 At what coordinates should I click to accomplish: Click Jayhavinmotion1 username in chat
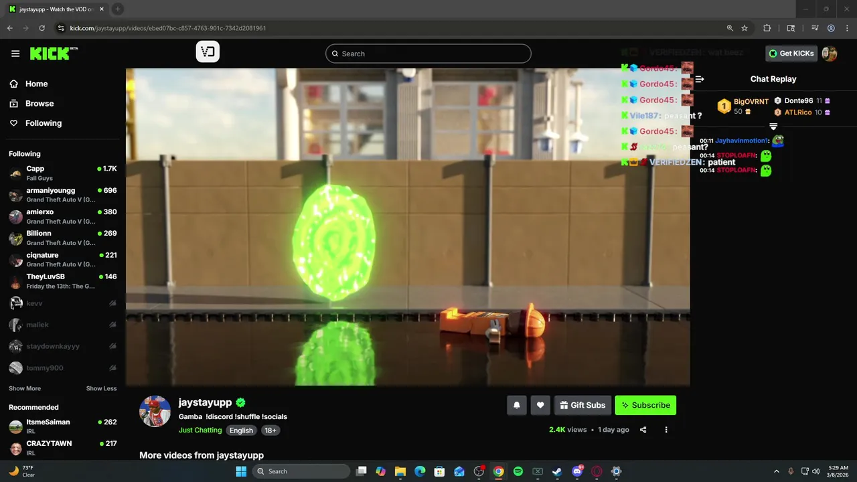pyautogui.click(x=742, y=141)
